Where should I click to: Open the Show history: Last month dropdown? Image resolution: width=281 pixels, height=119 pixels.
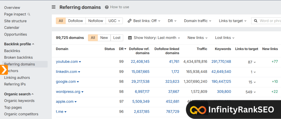[154, 38]
